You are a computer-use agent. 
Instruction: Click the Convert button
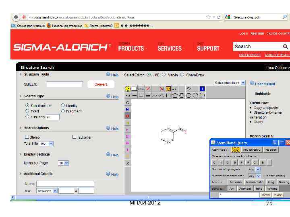tap(101, 84)
